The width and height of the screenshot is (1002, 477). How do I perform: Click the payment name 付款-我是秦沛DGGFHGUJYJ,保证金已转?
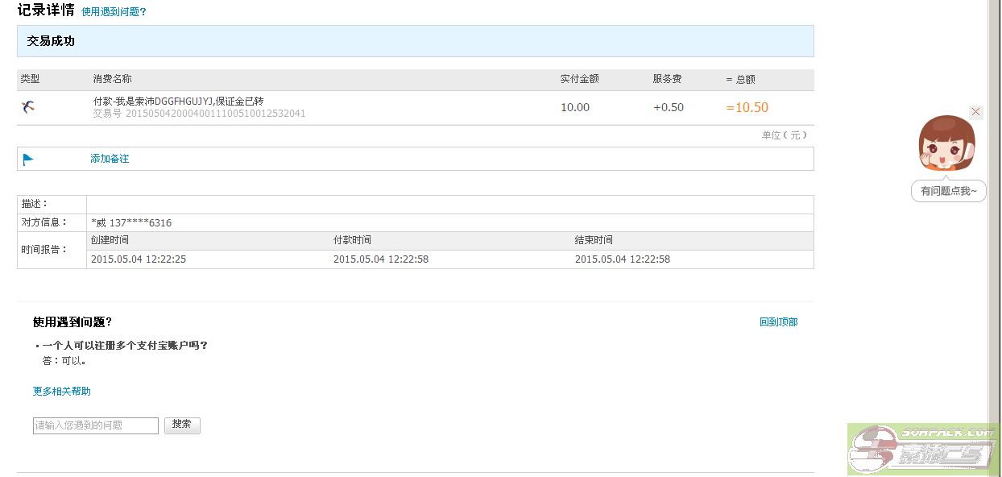[178, 102]
